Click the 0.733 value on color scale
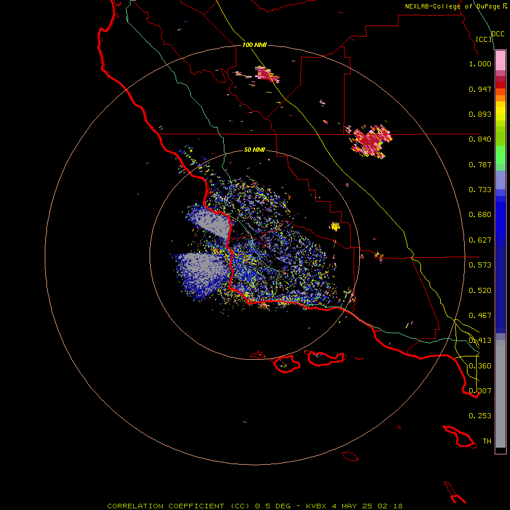 (x=480, y=190)
